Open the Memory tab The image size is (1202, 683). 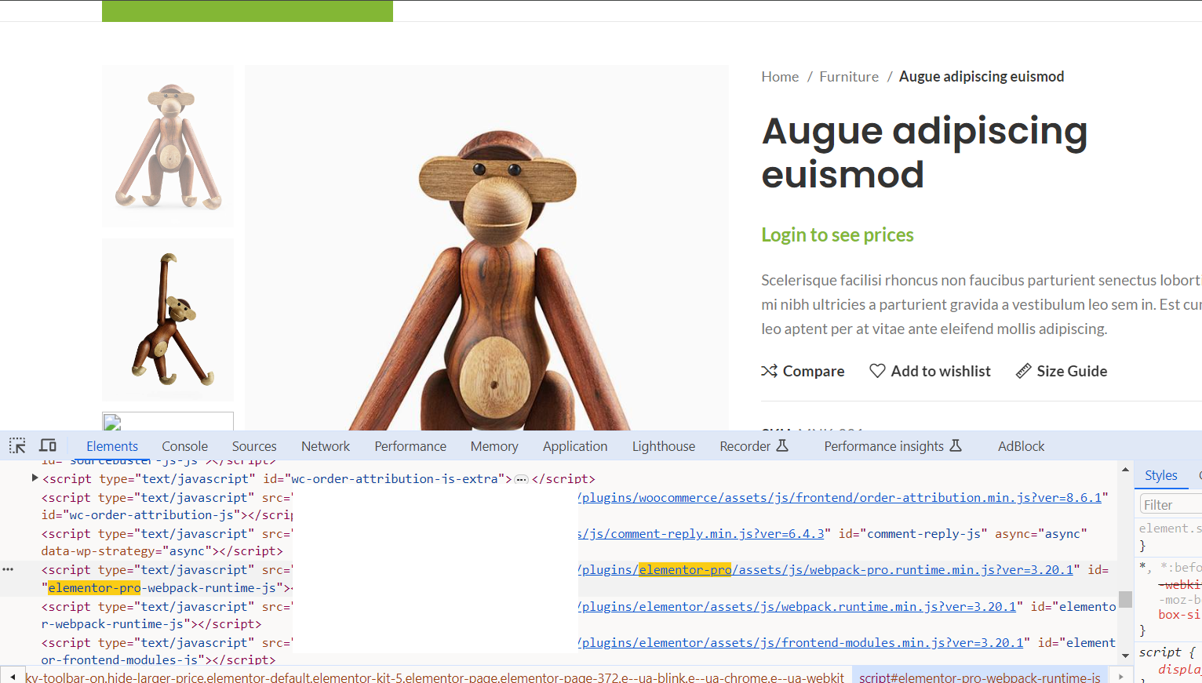tap(494, 446)
